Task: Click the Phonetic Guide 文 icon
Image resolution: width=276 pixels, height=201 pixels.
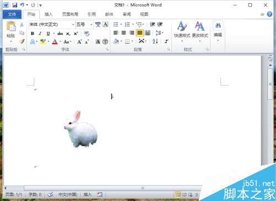Action: click(x=98, y=24)
